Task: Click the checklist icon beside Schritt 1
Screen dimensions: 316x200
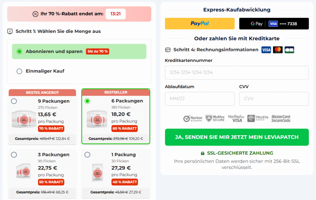Action: tap(10, 31)
